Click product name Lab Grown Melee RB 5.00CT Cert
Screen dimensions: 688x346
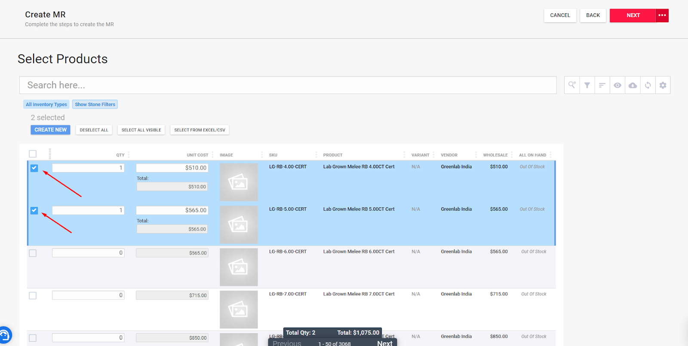(359, 209)
